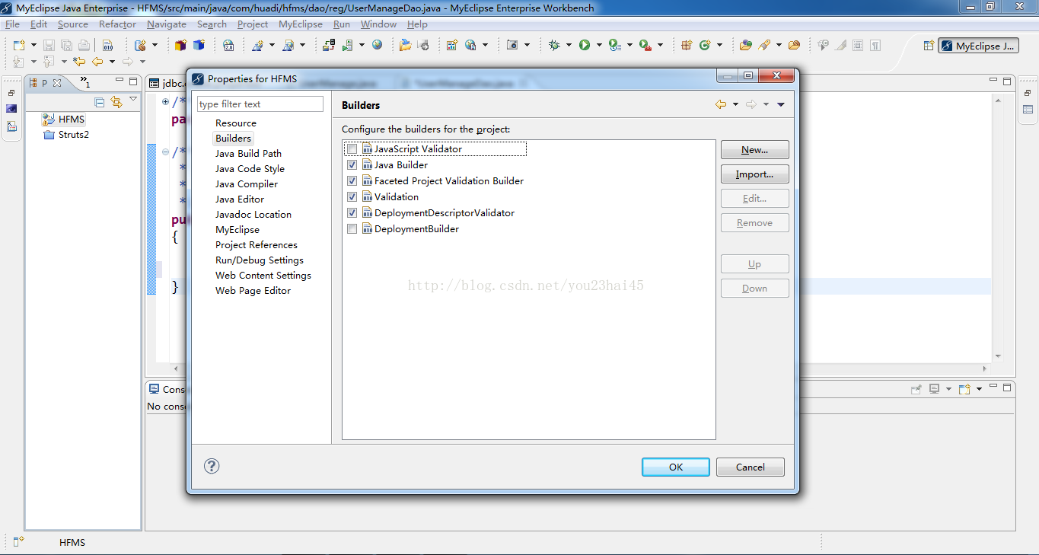The height and width of the screenshot is (555, 1039).
Task: Uncheck the DeploymentDescriptorValidator checkbox
Action: [x=352, y=213]
